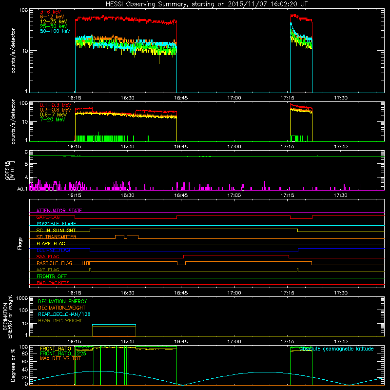Viewport: 390px width, 390px height.
Task: Click the 16:30 tick below MeV panel
Action: [x=128, y=147]
